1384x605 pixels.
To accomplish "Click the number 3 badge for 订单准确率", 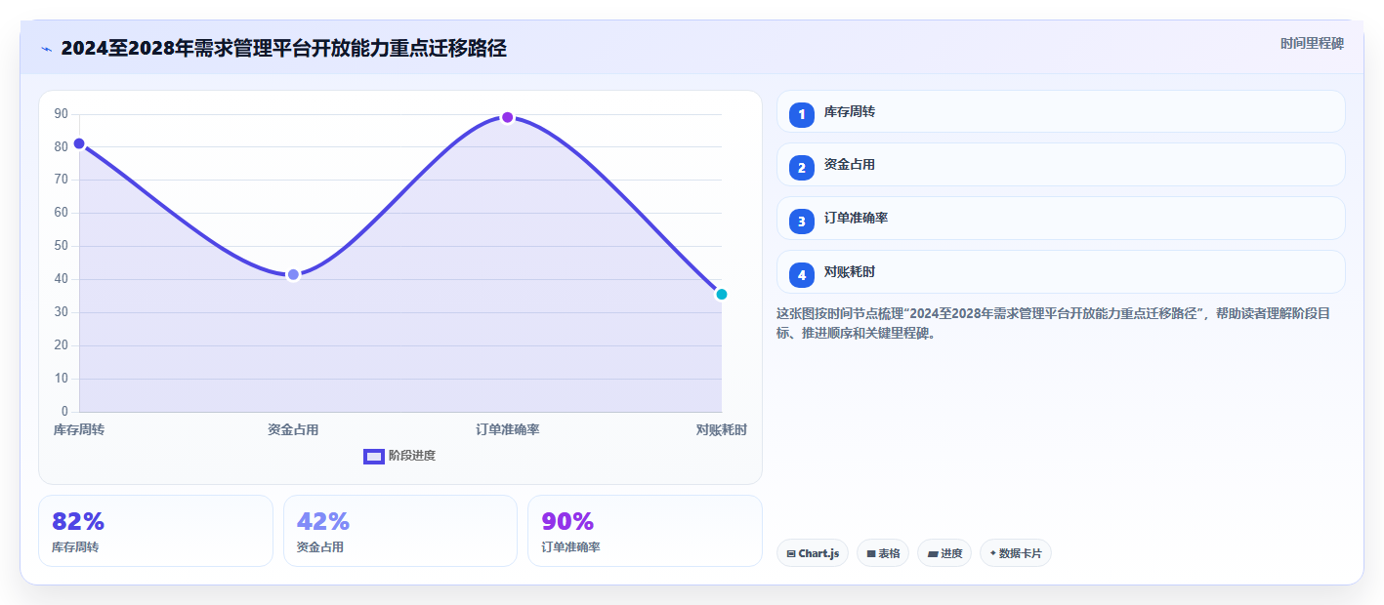I will point(802,222).
